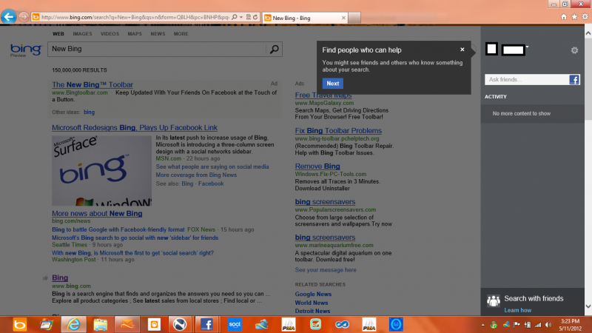Open the MORE search category menu
The width and height of the screenshot is (592, 333).
pyautogui.click(x=181, y=33)
